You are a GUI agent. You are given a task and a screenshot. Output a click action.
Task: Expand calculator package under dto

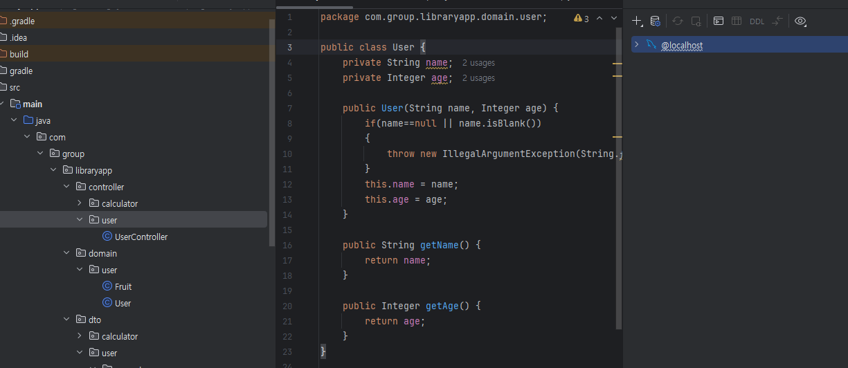pos(80,336)
